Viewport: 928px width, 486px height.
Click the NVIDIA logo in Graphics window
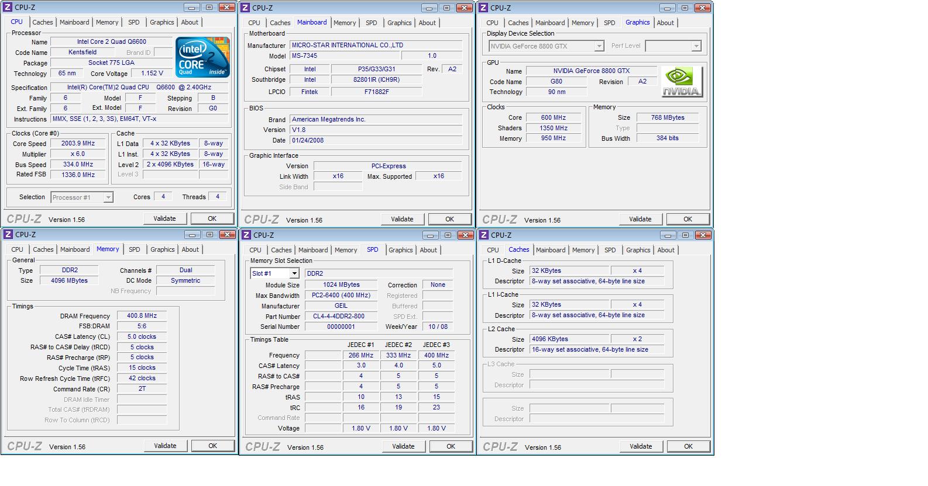click(x=682, y=82)
